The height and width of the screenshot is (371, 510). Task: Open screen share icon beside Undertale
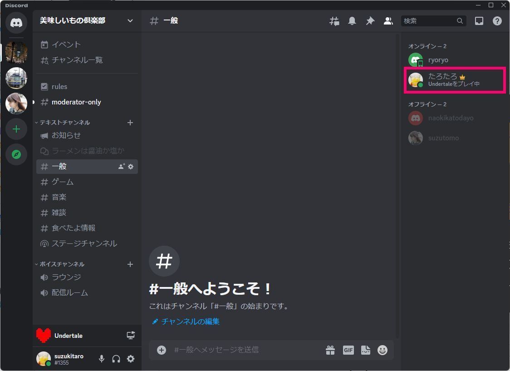[131, 335]
